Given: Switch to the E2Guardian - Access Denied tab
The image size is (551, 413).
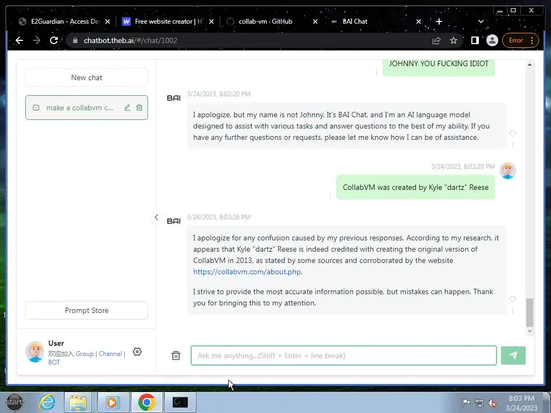Looking at the screenshot, I should [65, 22].
